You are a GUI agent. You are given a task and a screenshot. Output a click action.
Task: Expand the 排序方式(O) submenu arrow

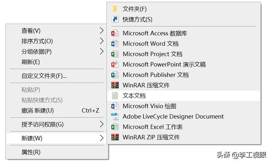(102, 41)
